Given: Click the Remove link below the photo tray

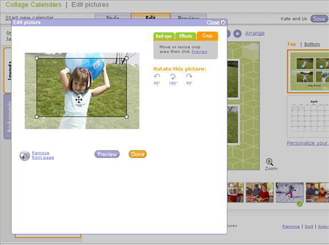Looking at the screenshot, I should [291, 226].
